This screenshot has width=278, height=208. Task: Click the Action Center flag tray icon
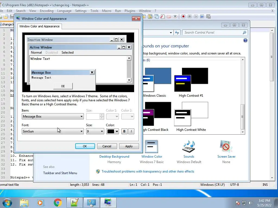click(238, 203)
